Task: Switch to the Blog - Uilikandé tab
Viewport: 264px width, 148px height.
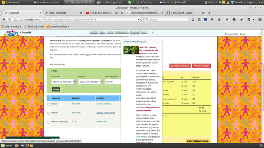Action: tap(64, 13)
